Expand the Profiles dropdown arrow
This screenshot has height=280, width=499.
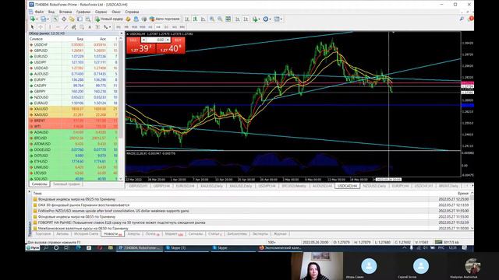point(48,19)
